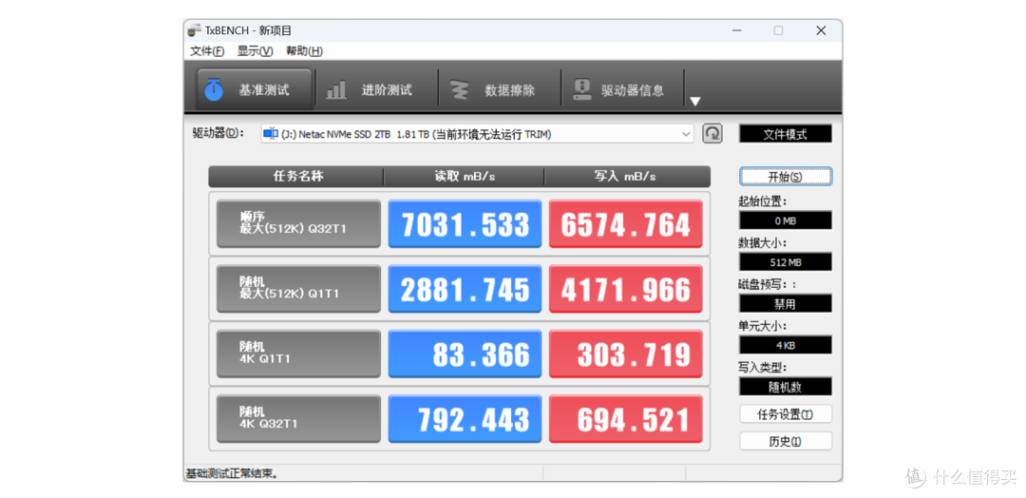Click the 任务名称 column header
This screenshot has height=498, width=1026.
[296, 177]
